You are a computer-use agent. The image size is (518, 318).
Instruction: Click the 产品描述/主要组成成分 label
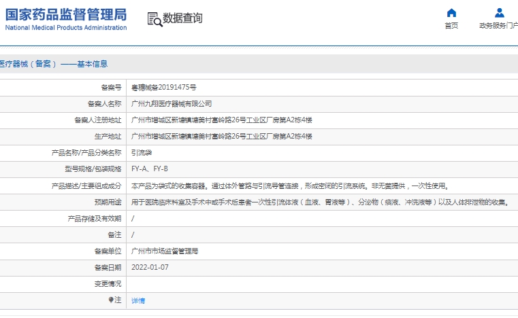click(86, 186)
